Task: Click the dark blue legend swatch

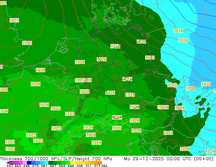Action: [29, 163]
